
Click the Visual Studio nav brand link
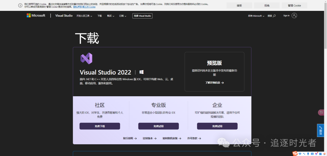coord(64,16)
